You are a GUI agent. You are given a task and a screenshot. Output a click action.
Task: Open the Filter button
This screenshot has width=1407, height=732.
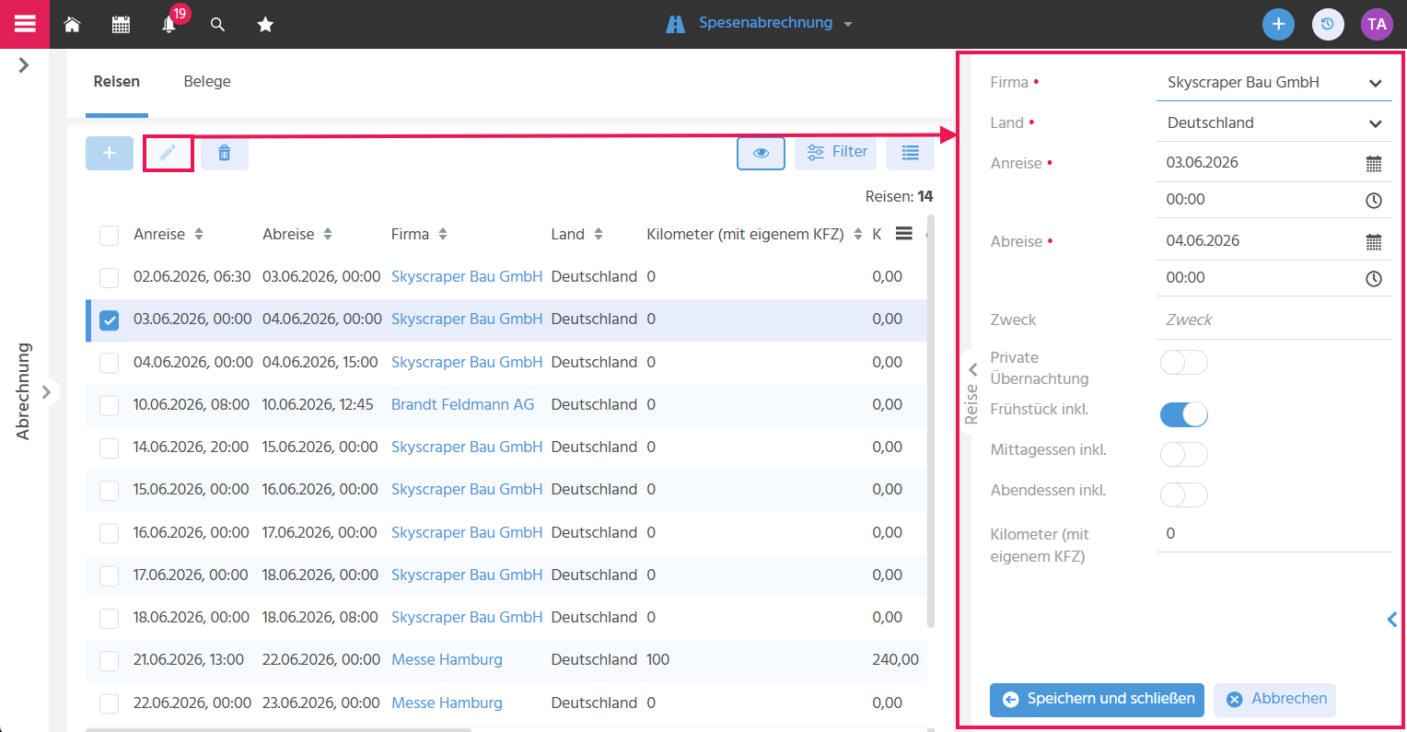(836, 153)
